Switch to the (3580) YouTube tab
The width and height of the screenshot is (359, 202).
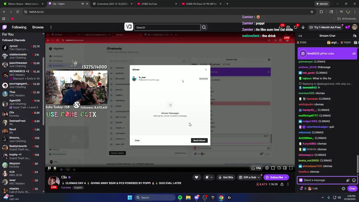157,4
